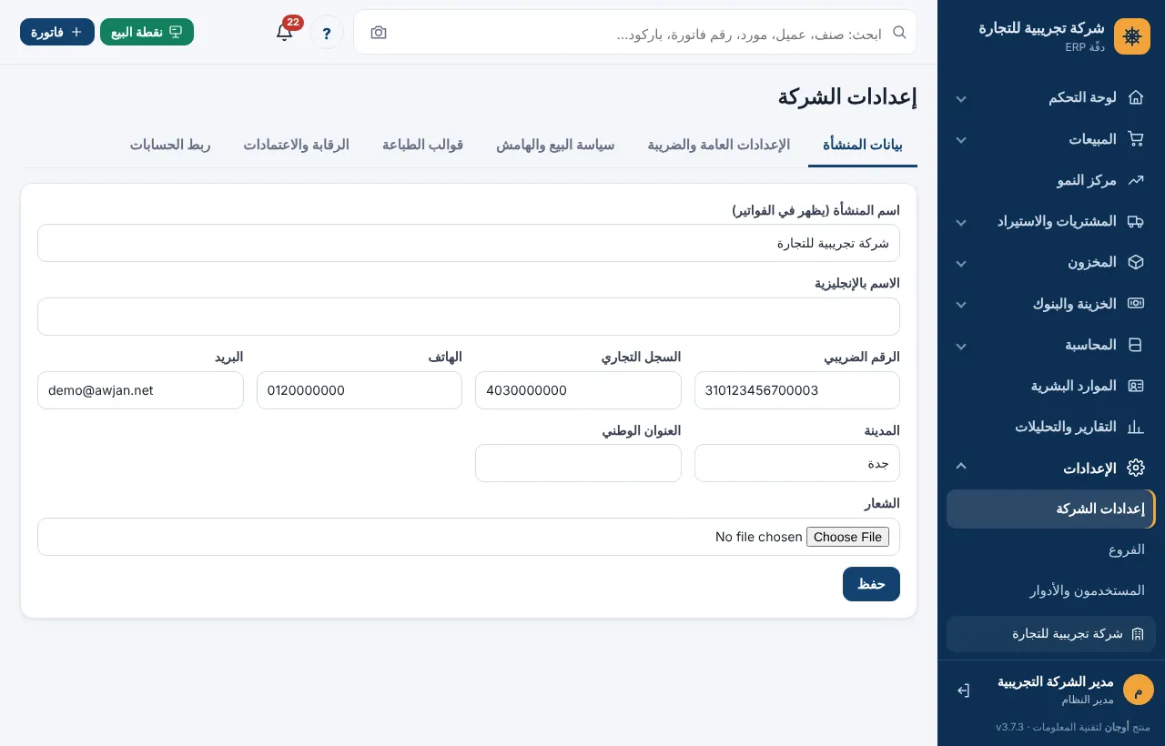
Task: Click the ledger icon for المحاسبة
Action: pyautogui.click(x=1135, y=345)
